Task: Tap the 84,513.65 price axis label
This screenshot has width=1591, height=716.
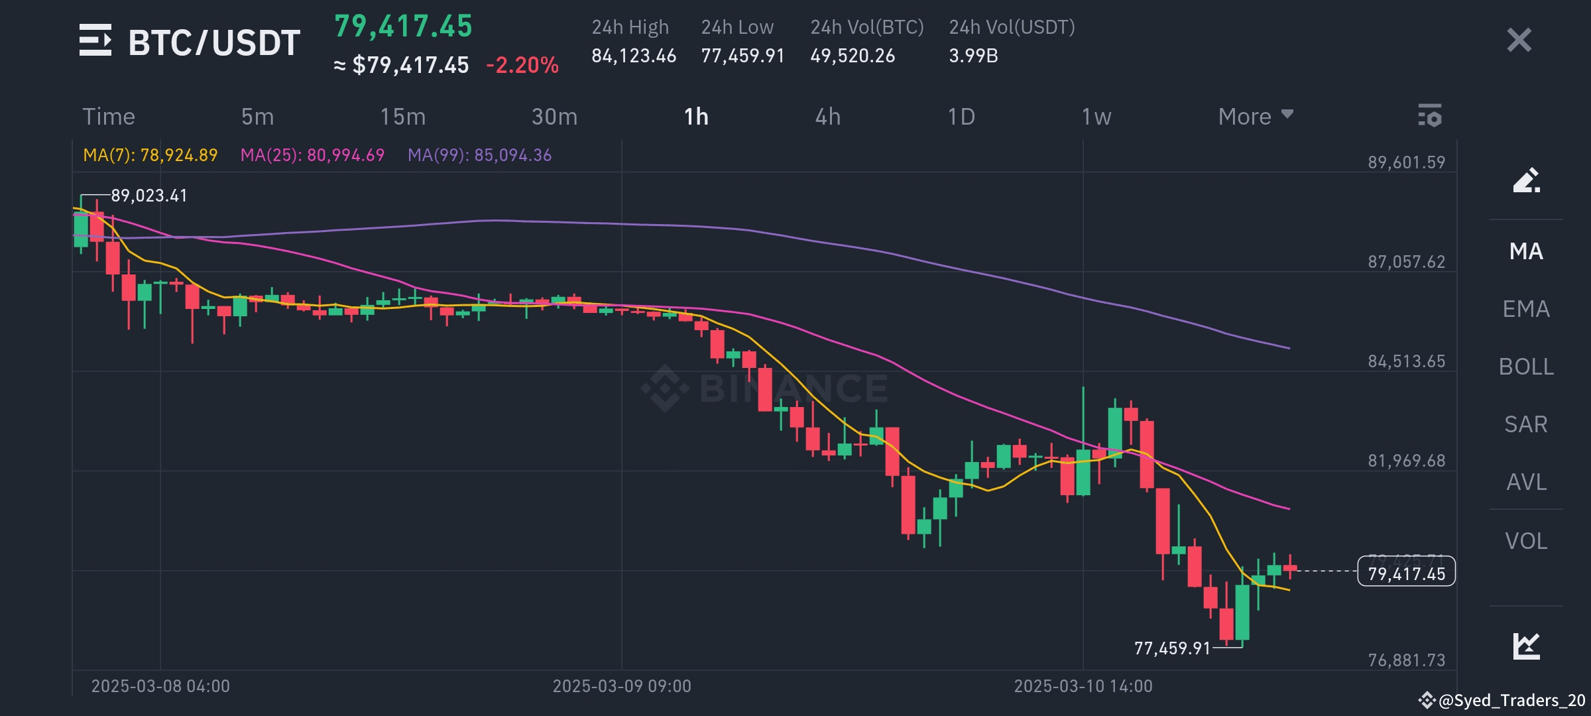Action: tap(1406, 361)
